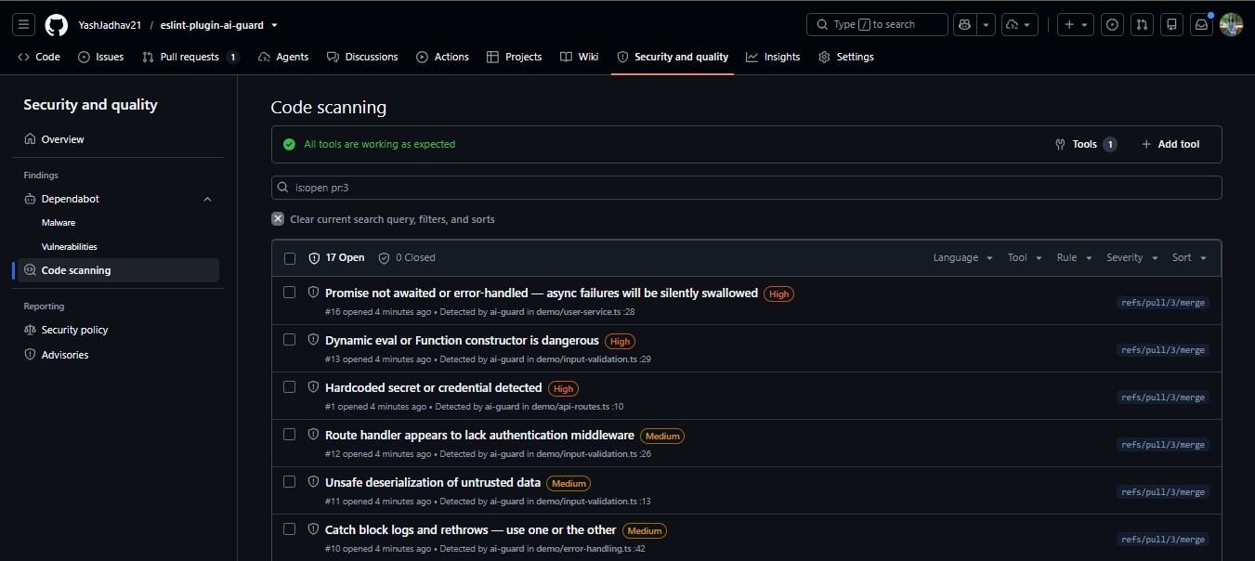Show the 0 Closed alerts

tap(407, 257)
